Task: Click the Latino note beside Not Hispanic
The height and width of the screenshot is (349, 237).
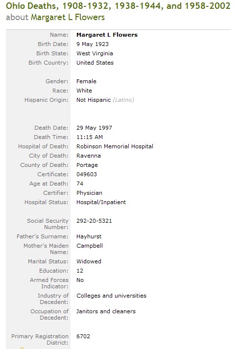Action: 123,100
